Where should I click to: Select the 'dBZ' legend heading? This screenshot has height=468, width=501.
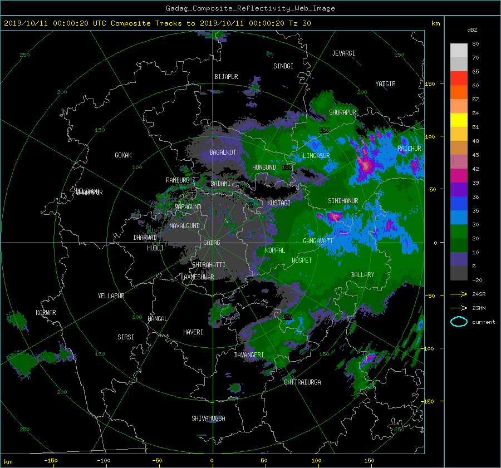[472, 29]
